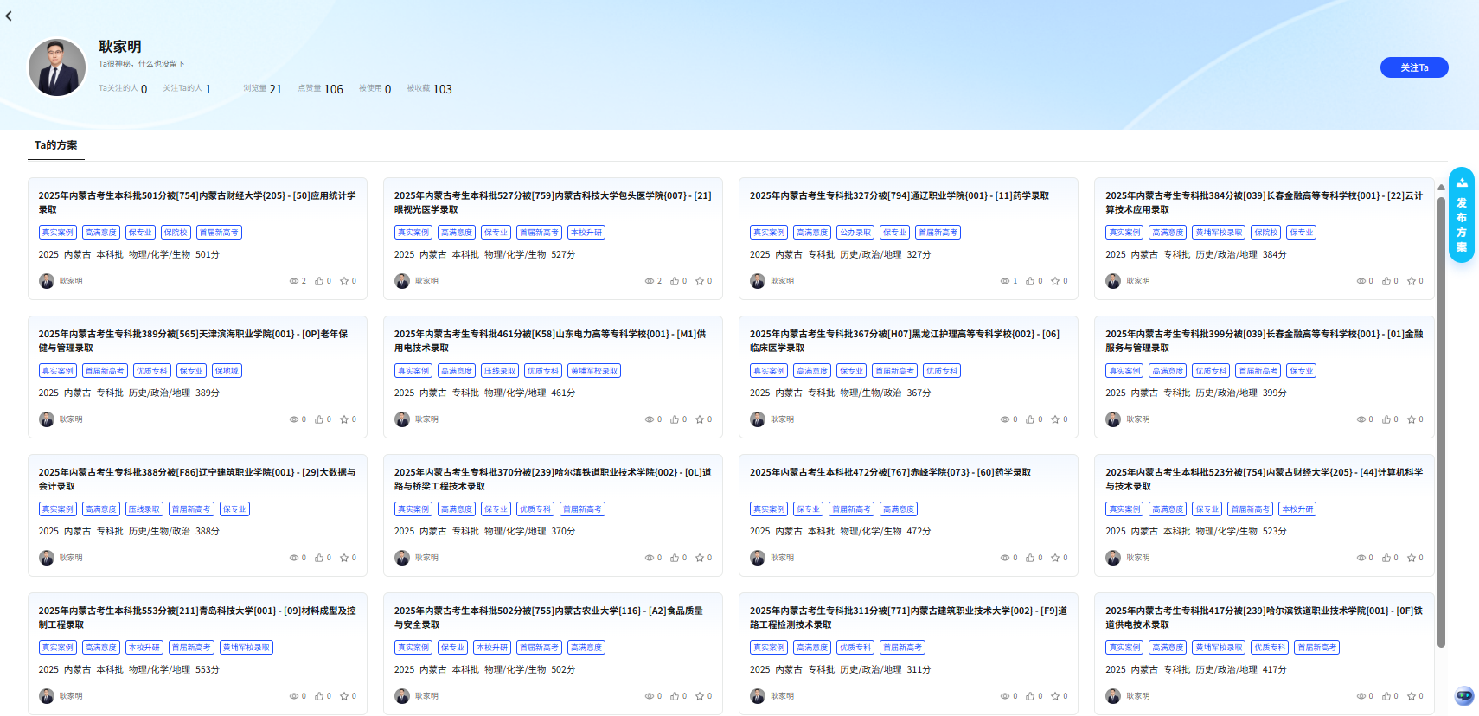This screenshot has width=1479, height=716.
Task: Go back using the top-left arrow
Action: 9,16
